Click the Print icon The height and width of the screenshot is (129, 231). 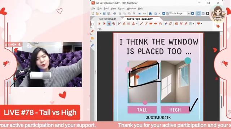tap(115, 14)
